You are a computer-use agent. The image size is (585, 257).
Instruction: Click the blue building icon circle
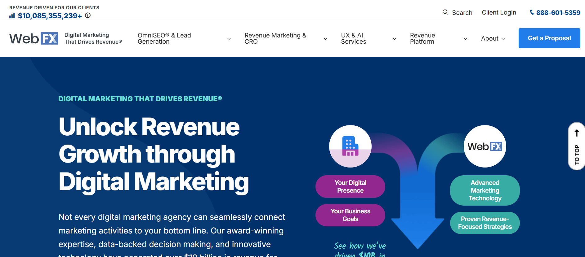click(350, 146)
